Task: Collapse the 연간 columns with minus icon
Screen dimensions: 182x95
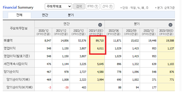Action: (100, 25)
